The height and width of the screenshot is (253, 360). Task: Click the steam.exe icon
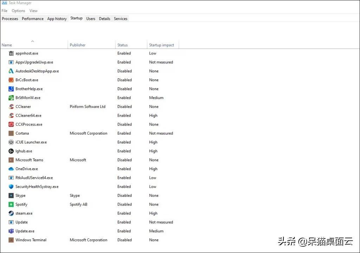11,213
